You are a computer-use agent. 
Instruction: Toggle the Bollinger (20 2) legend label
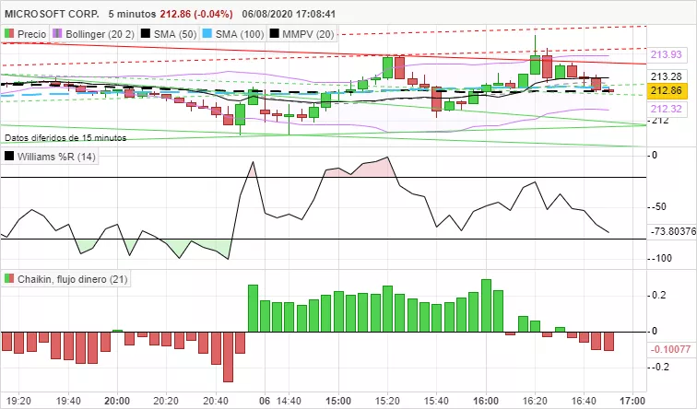(100, 34)
